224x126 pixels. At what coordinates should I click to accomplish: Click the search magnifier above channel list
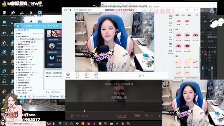tap(28, 31)
